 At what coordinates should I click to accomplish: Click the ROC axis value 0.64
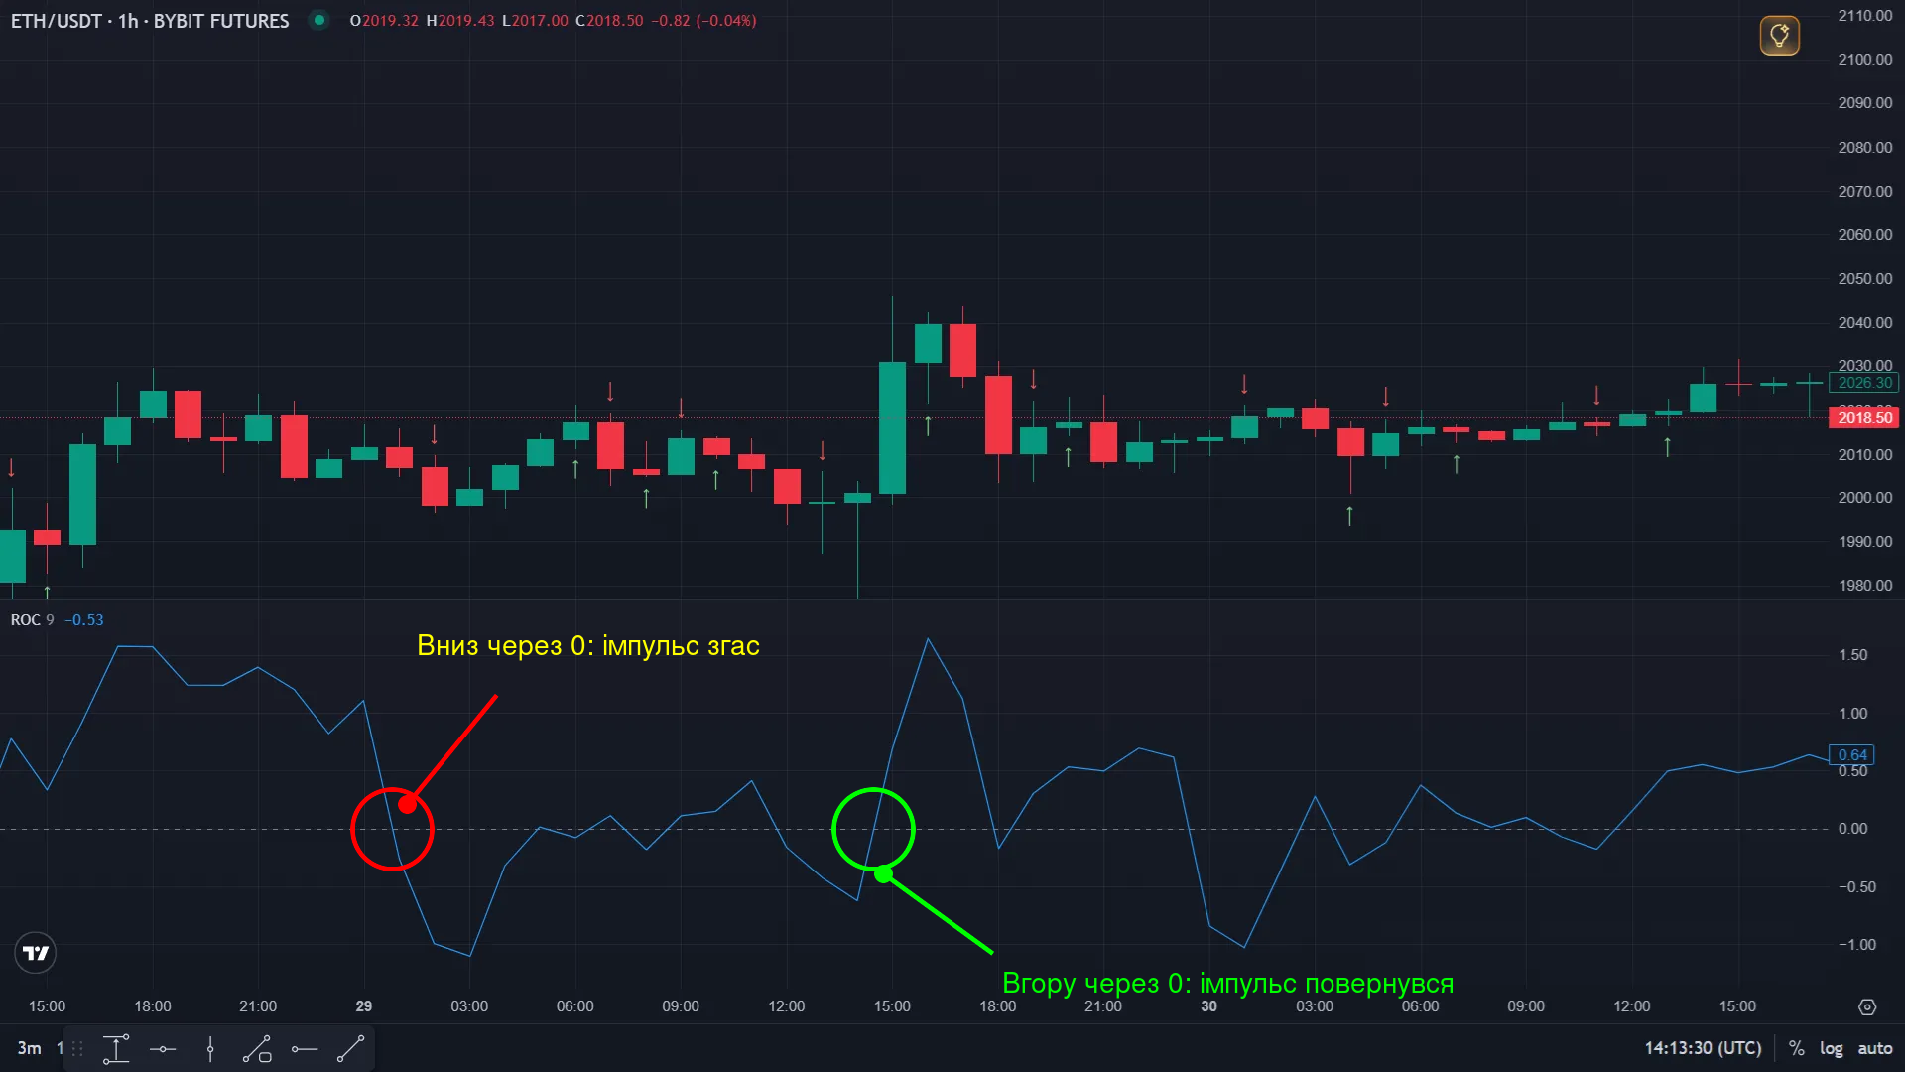tap(1852, 755)
